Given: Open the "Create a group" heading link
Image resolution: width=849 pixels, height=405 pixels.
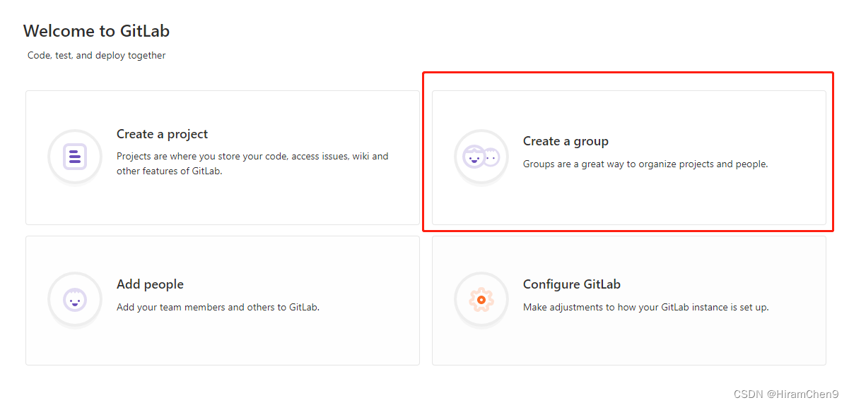Looking at the screenshot, I should 566,141.
